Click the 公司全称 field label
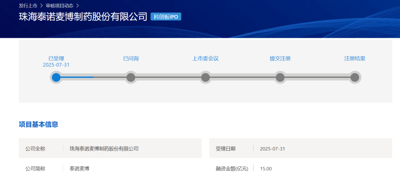400x173 pixels. [x=35, y=149]
